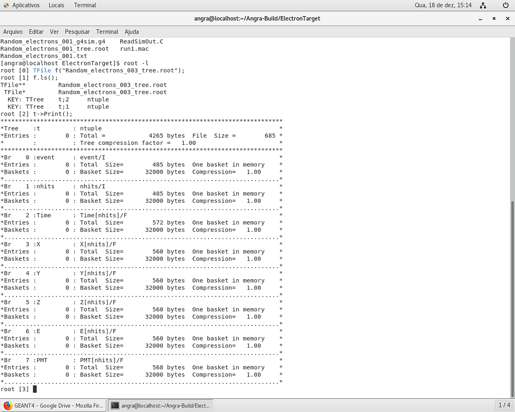515x412 pixels.
Task: Open the Pesquisar menu
Action: pyautogui.click(x=77, y=31)
